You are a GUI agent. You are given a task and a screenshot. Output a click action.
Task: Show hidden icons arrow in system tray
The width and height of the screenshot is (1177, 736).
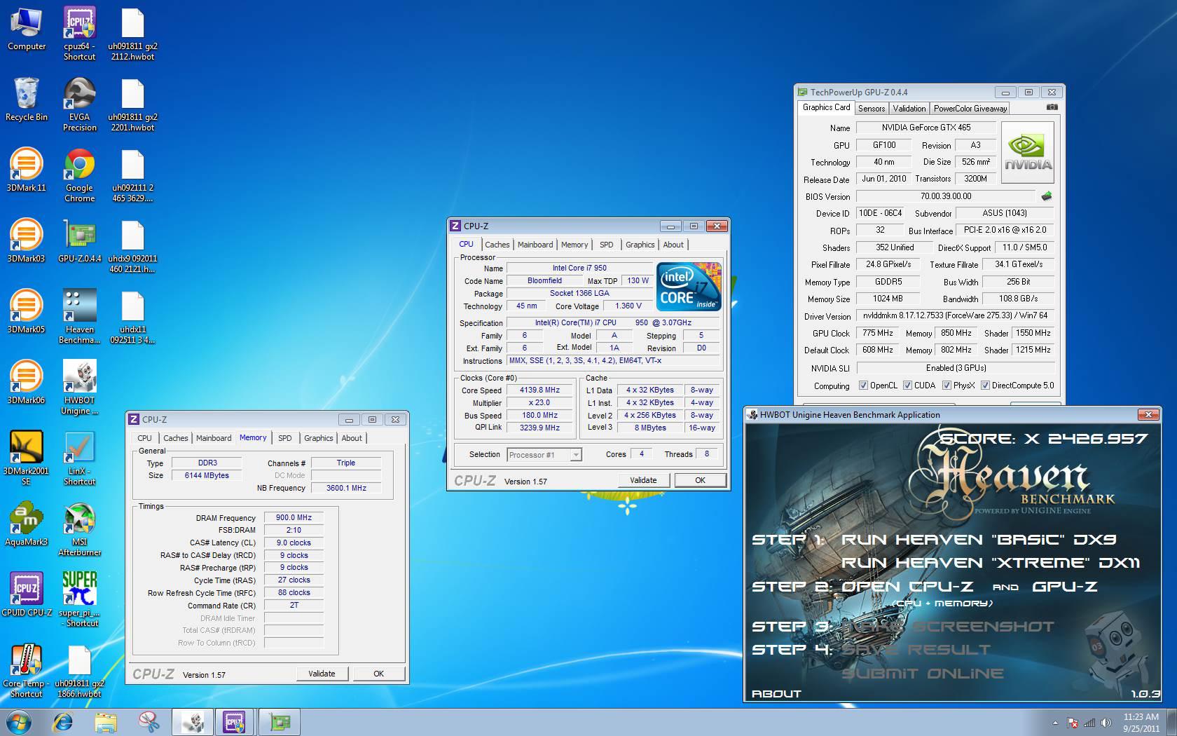coord(1055,723)
